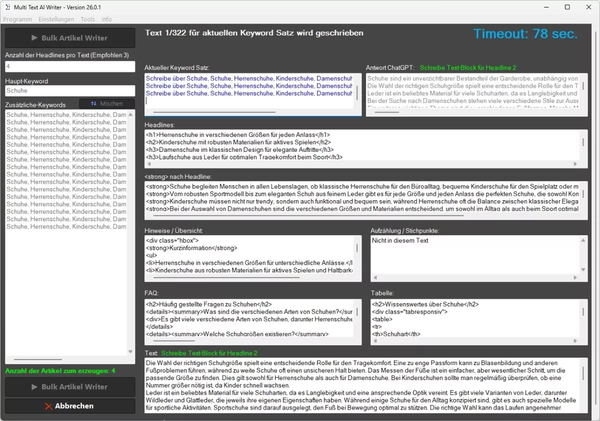Click the red X icon on Abbrechen
The height and width of the screenshot is (421, 600).
(48, 407)
